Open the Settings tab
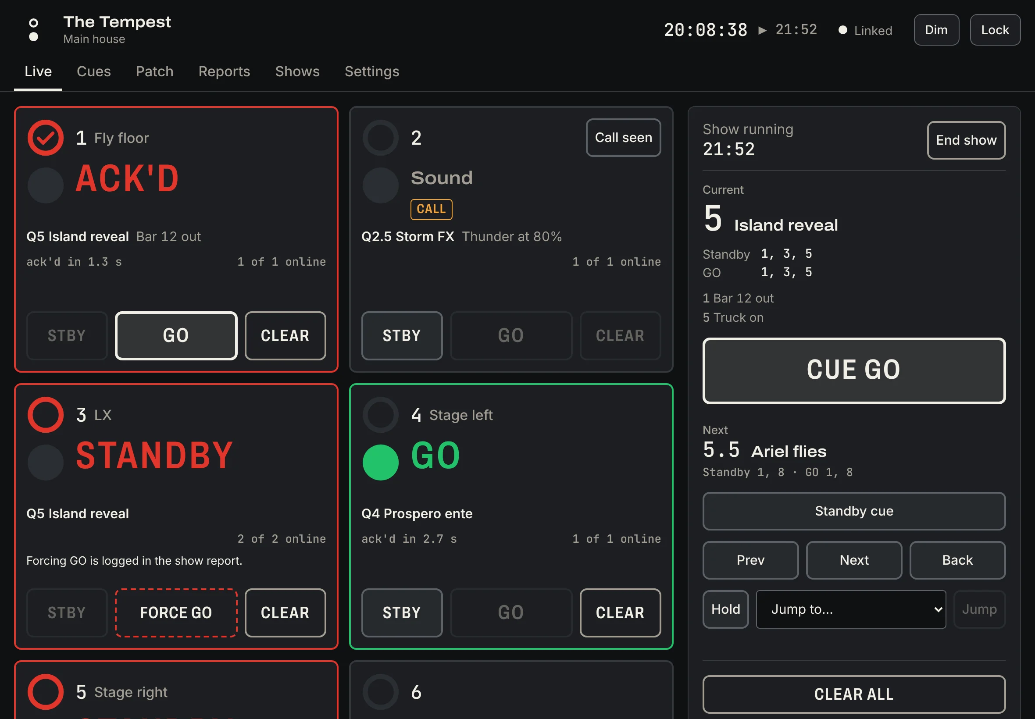 tap(372, 71)
